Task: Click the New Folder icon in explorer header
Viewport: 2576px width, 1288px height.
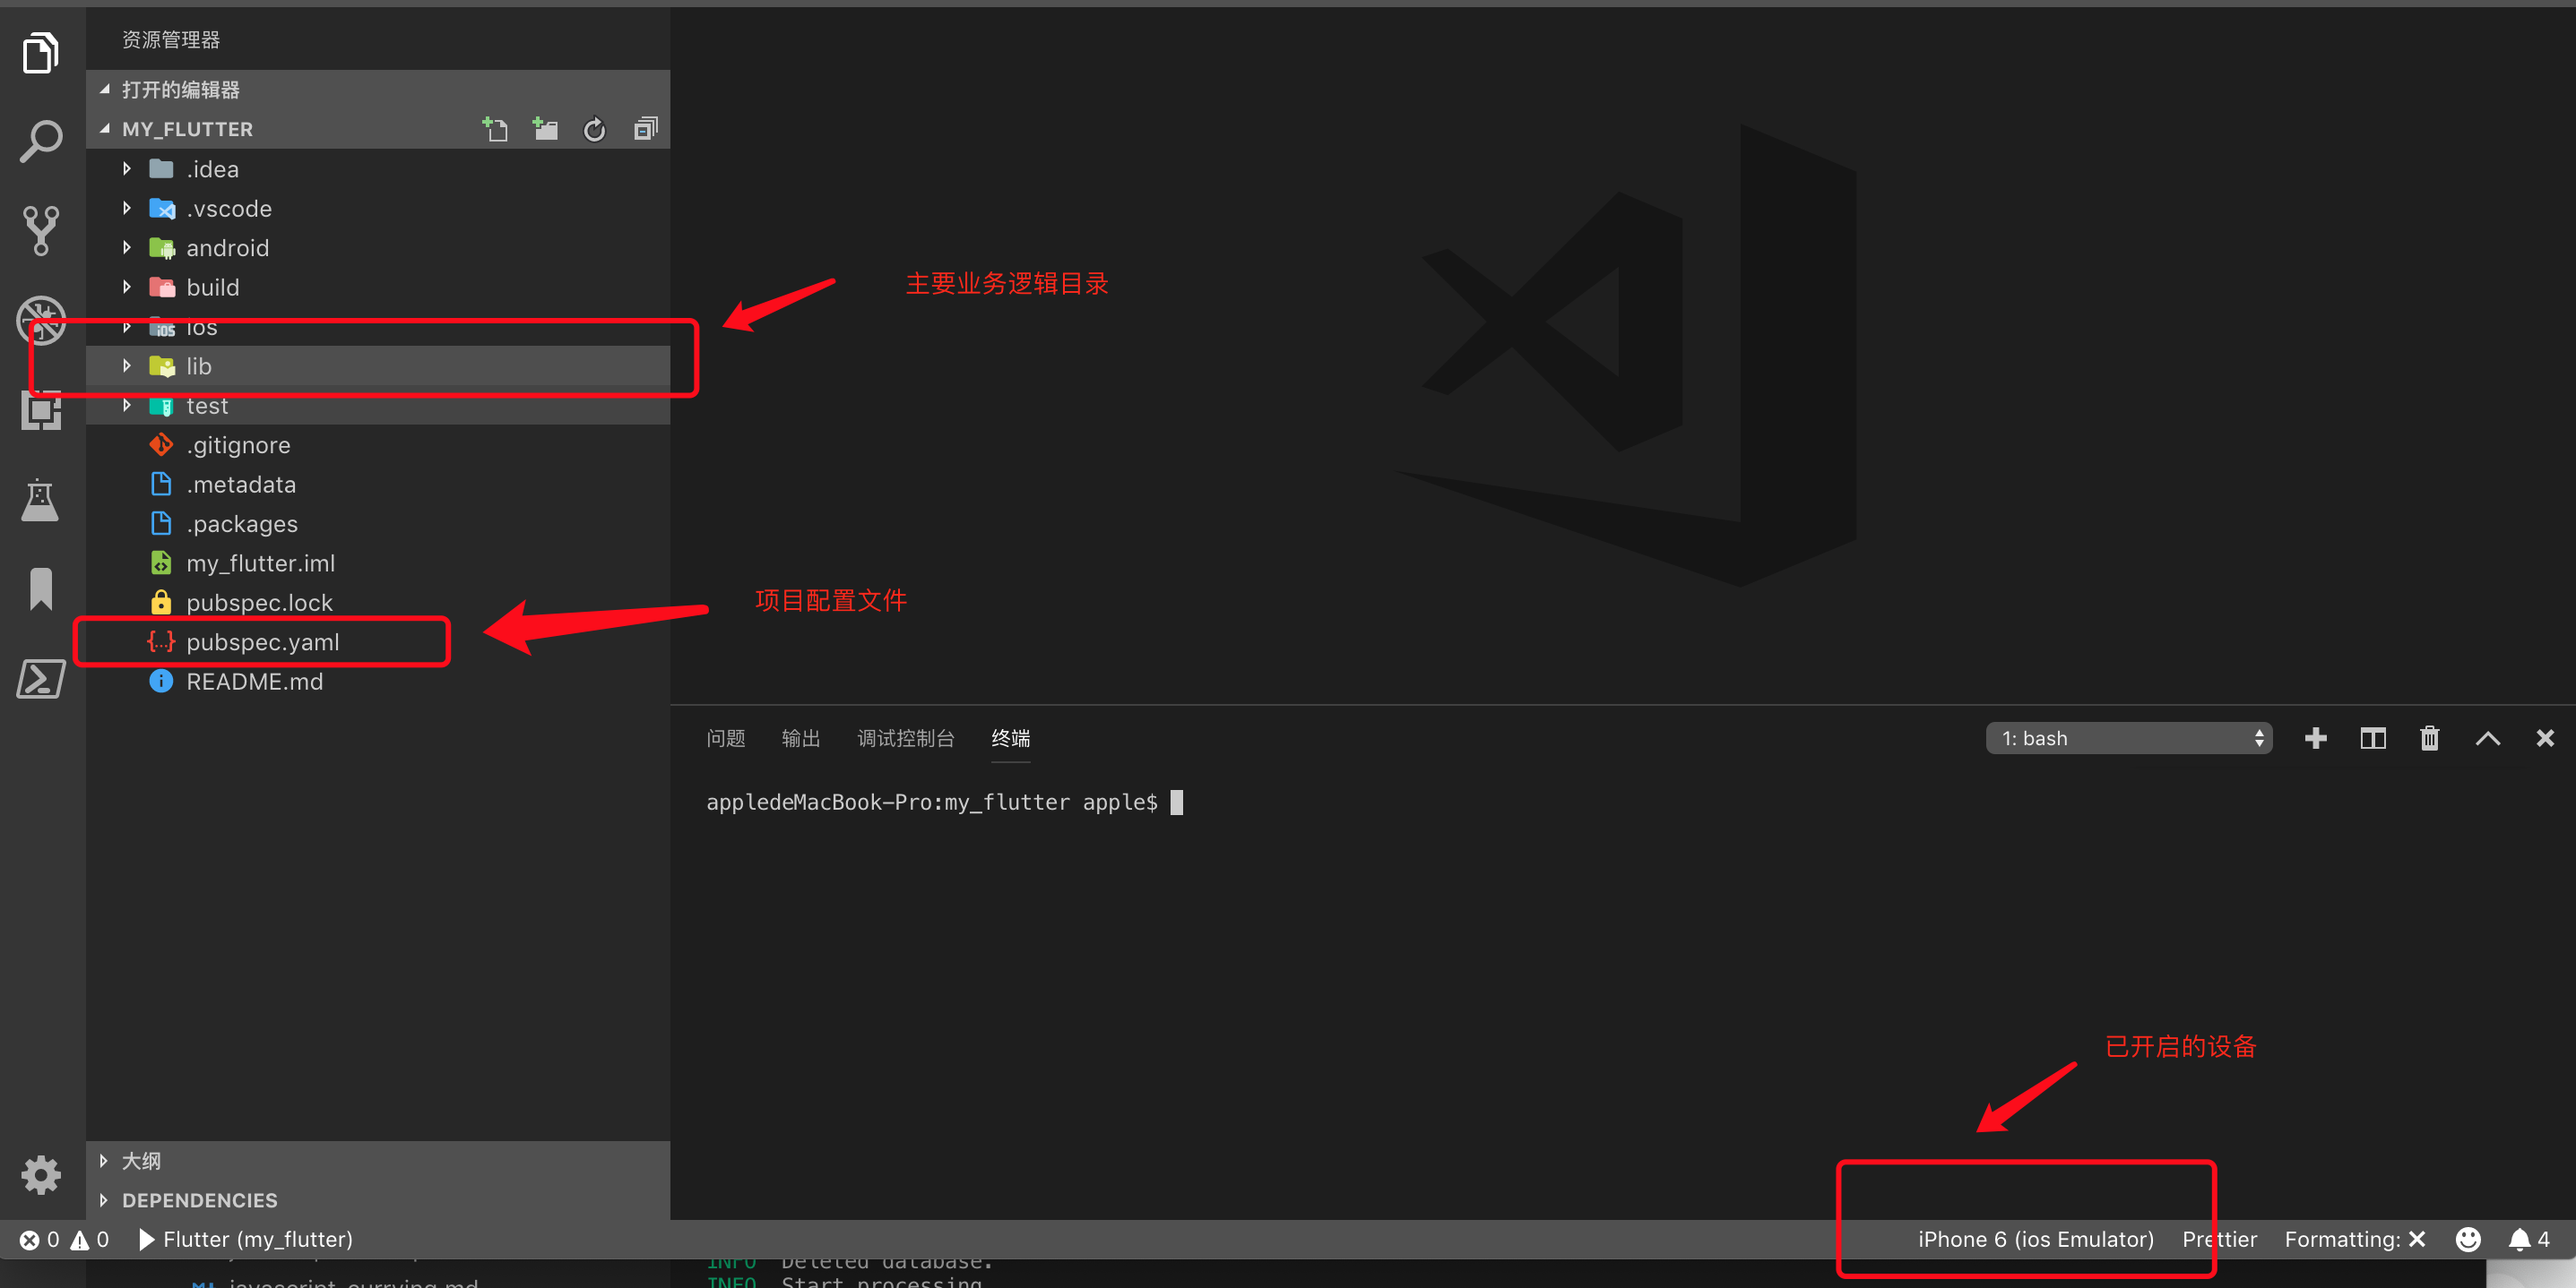Action: tap(545, 129)
